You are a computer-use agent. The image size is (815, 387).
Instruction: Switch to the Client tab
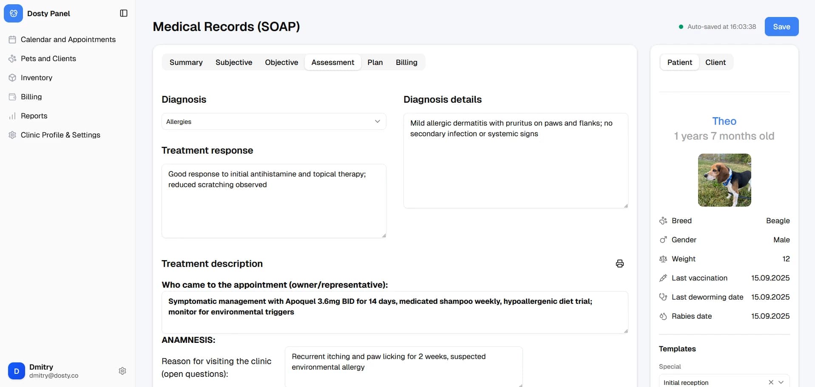click(715, 62)
